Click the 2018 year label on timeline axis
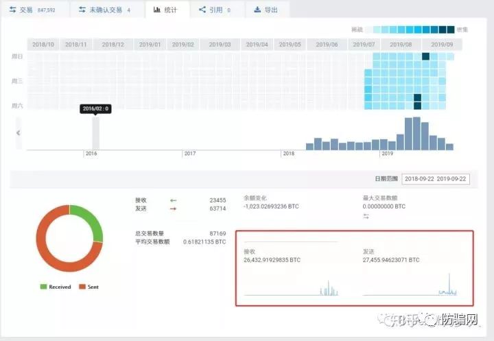This screenshot has width=494, height=341. pos(289,154)
